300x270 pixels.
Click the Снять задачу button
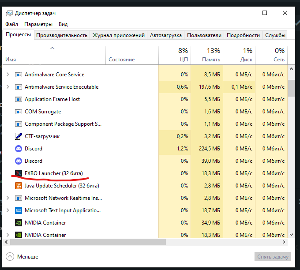click(273, 257)
